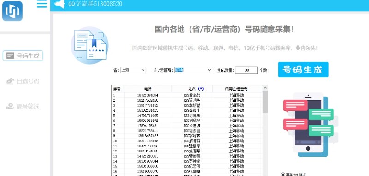Click the 上海移动 cell in row 12
369x176 pixels.
click(x=236, y=151)
